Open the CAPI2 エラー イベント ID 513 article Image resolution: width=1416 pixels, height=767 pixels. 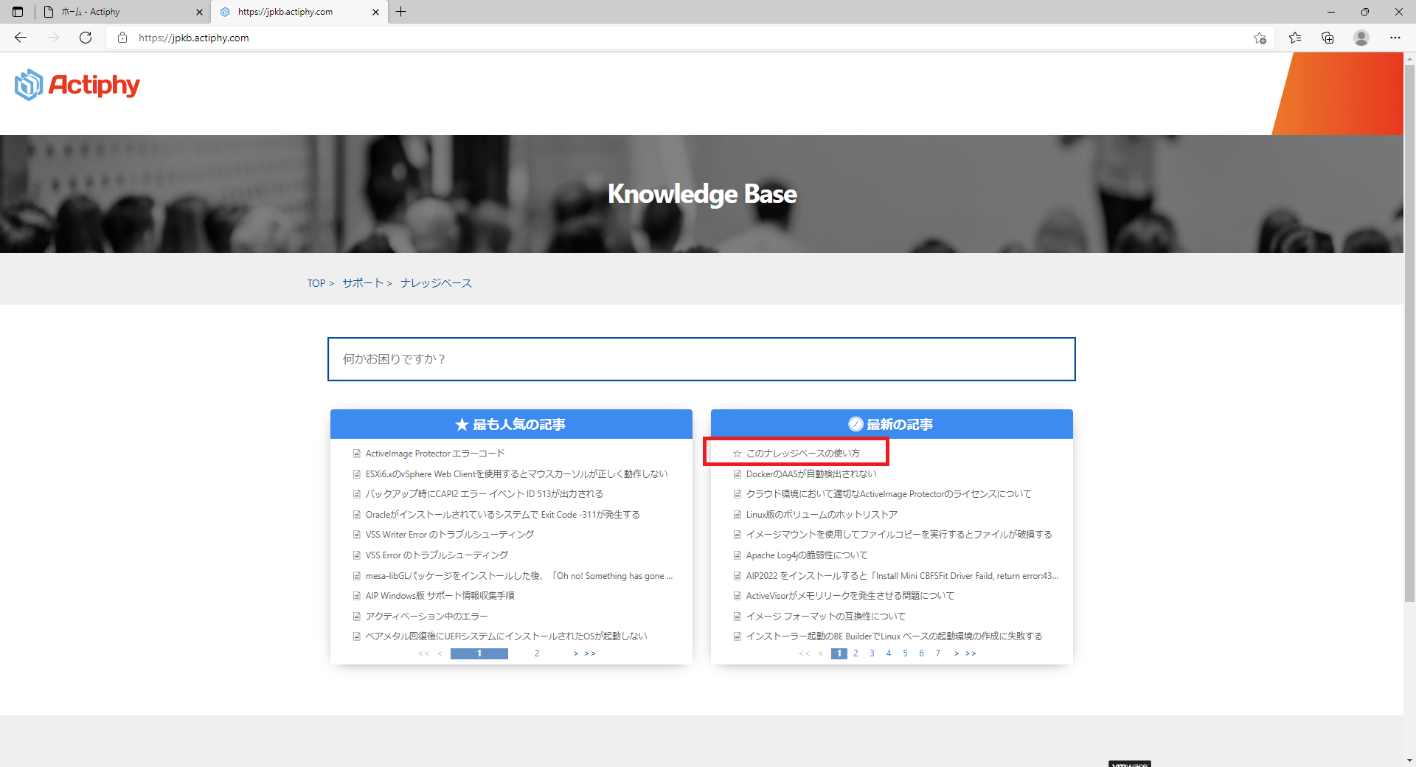pyautogui.click(x=485, y=494)
